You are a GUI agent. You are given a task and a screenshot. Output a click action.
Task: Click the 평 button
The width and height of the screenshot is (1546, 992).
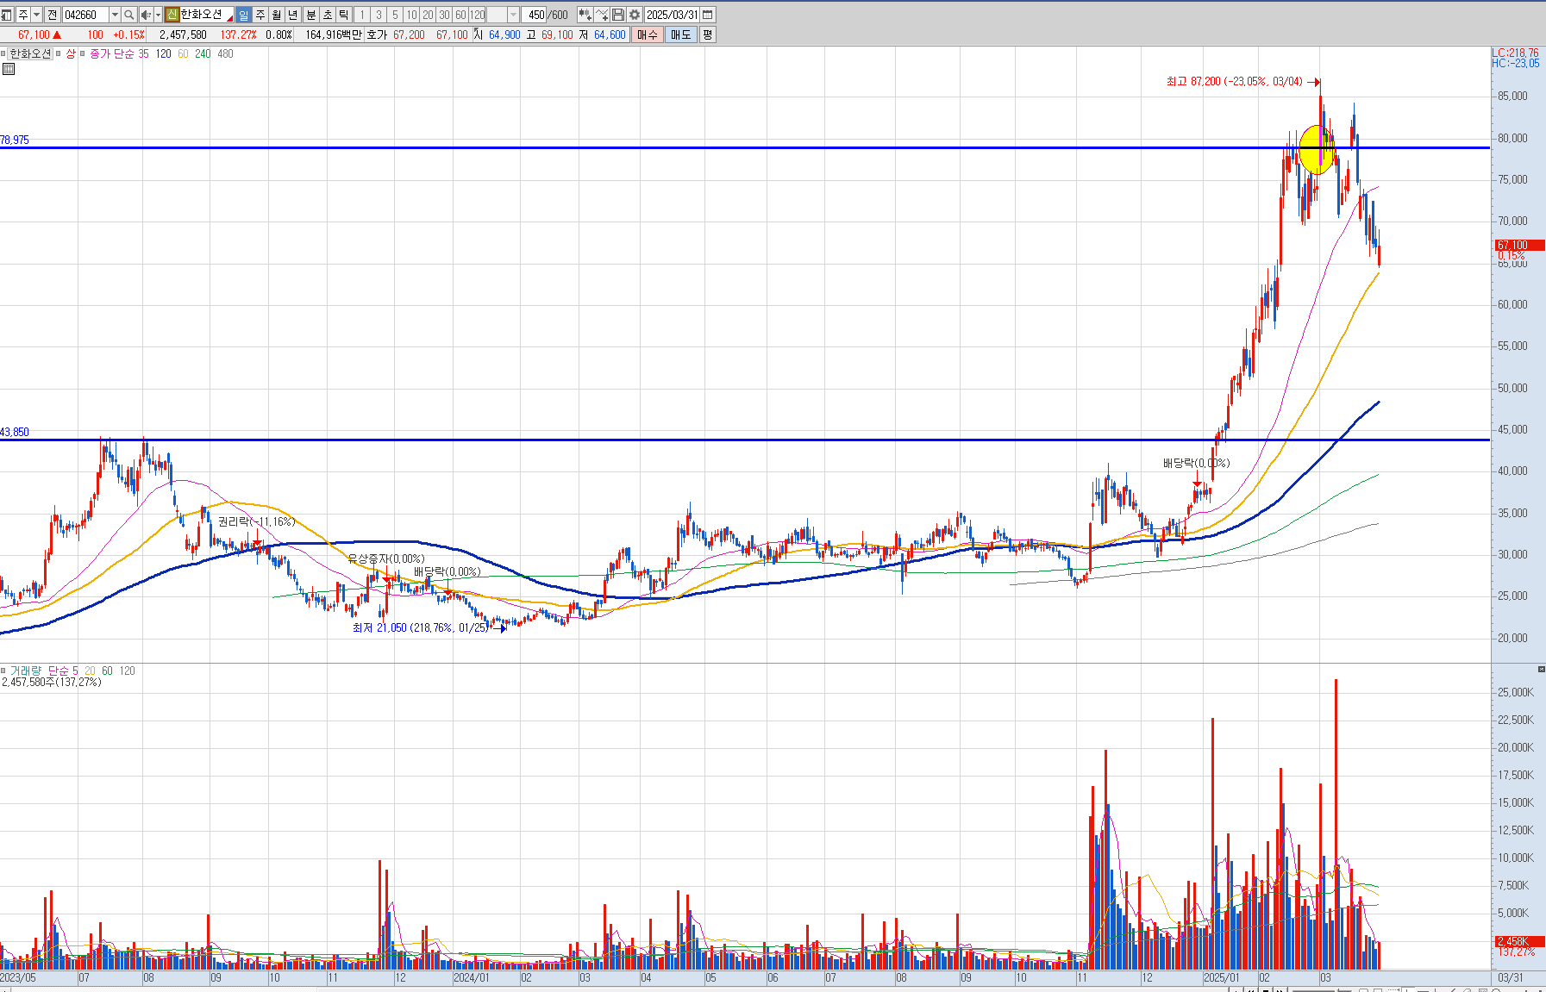[707, 34]
